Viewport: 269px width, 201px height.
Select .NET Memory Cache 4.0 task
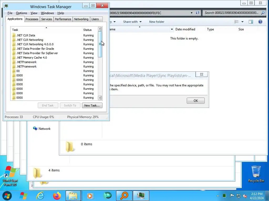click(x=54, y=58)
